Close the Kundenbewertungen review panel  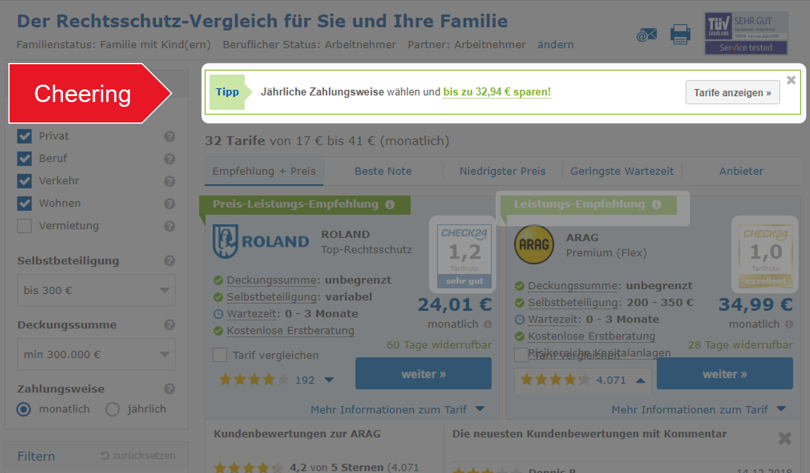(x=784, y=438)
